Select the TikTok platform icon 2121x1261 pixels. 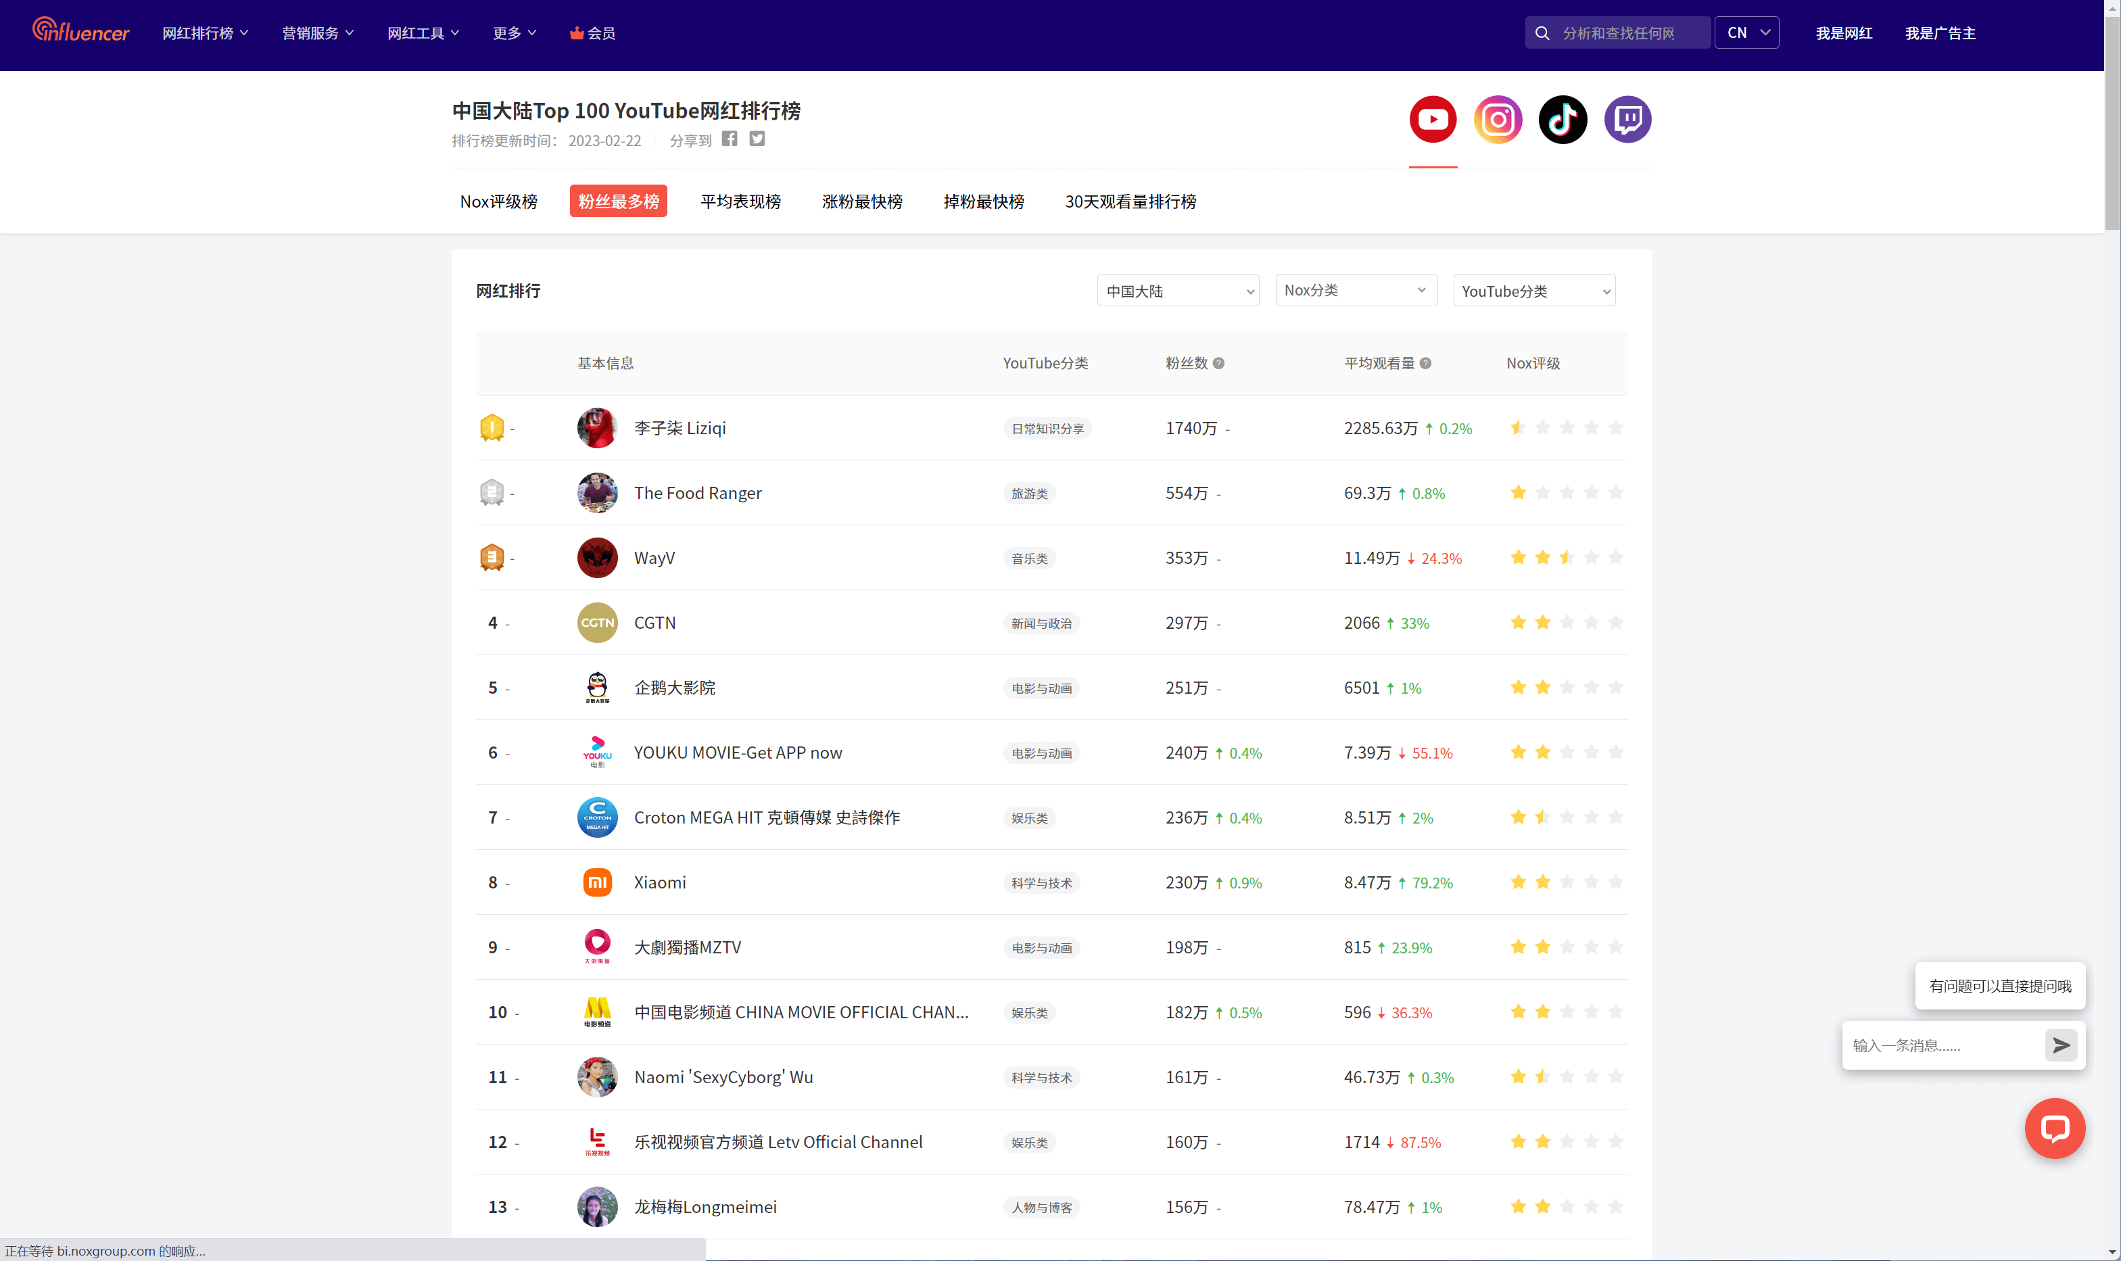coord(1563,119)
